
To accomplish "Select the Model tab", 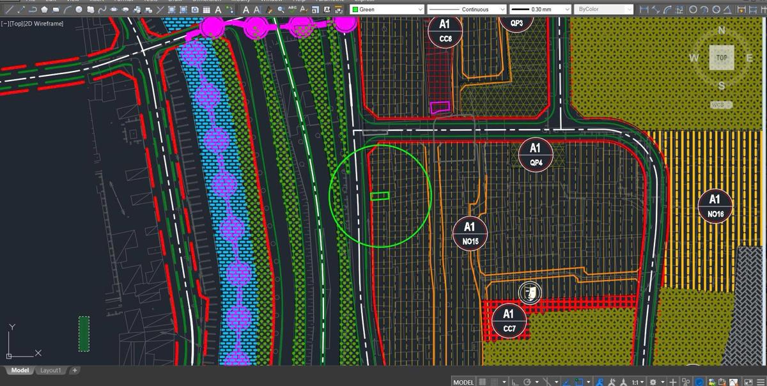I will click(19, 370).
